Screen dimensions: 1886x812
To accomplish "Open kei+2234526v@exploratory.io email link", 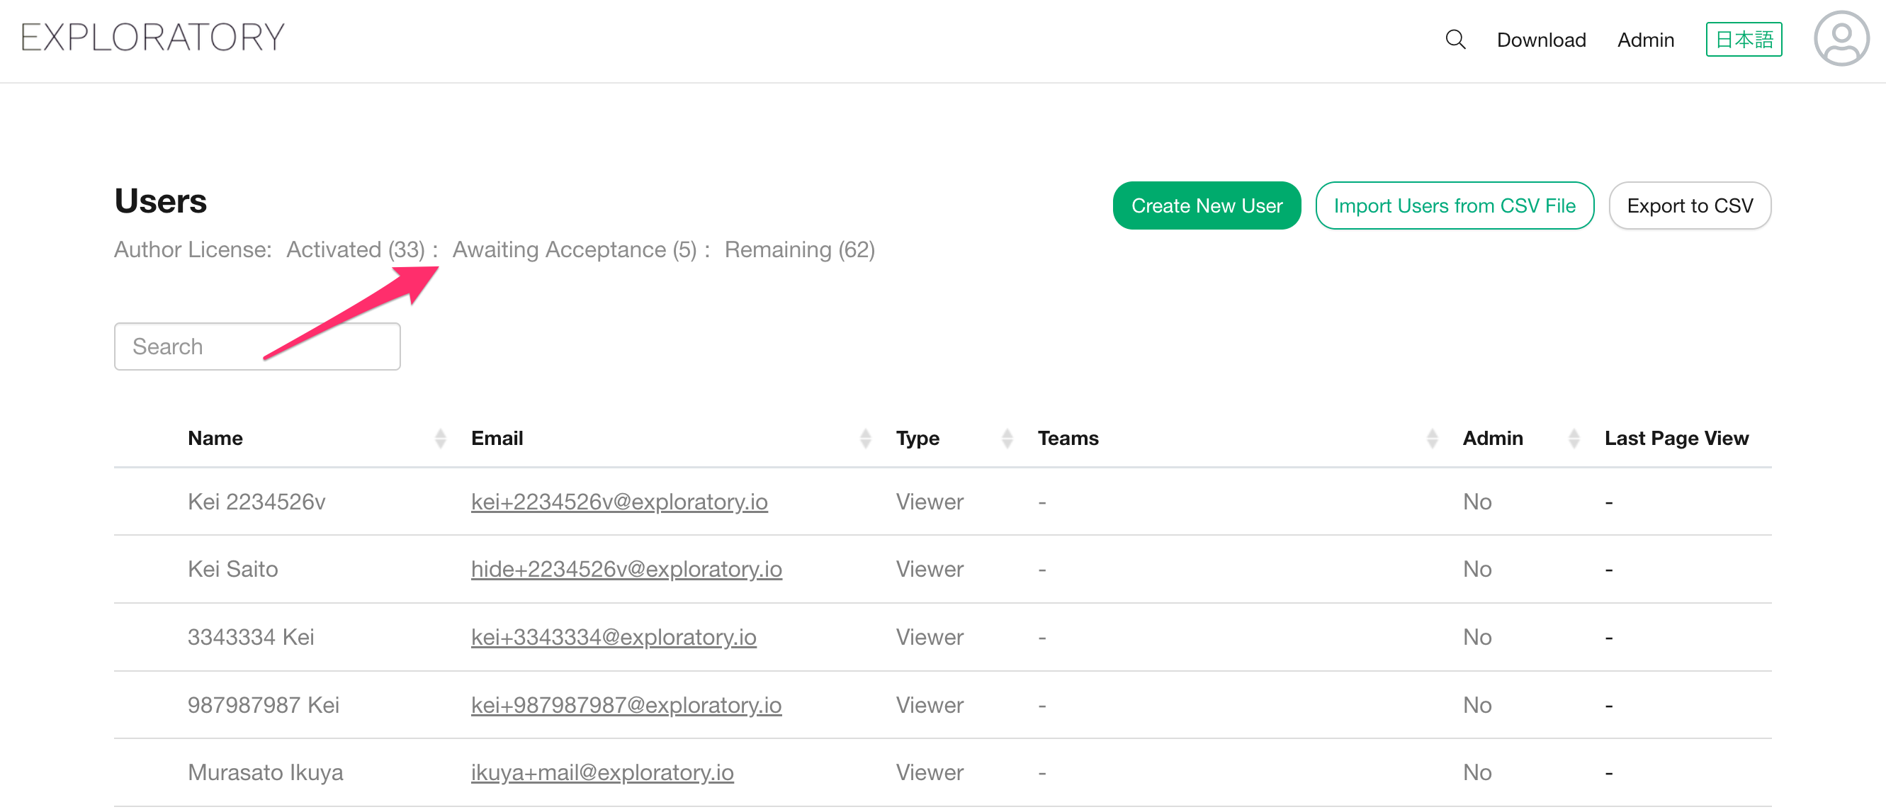I will [619, 502].
